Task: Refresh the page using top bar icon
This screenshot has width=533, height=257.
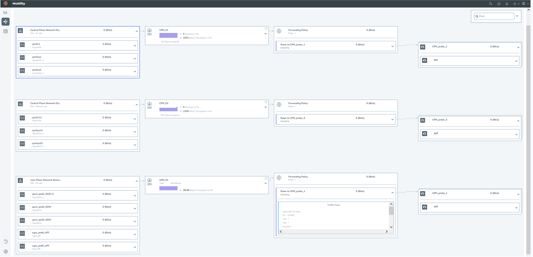Action: coord(499,4)
